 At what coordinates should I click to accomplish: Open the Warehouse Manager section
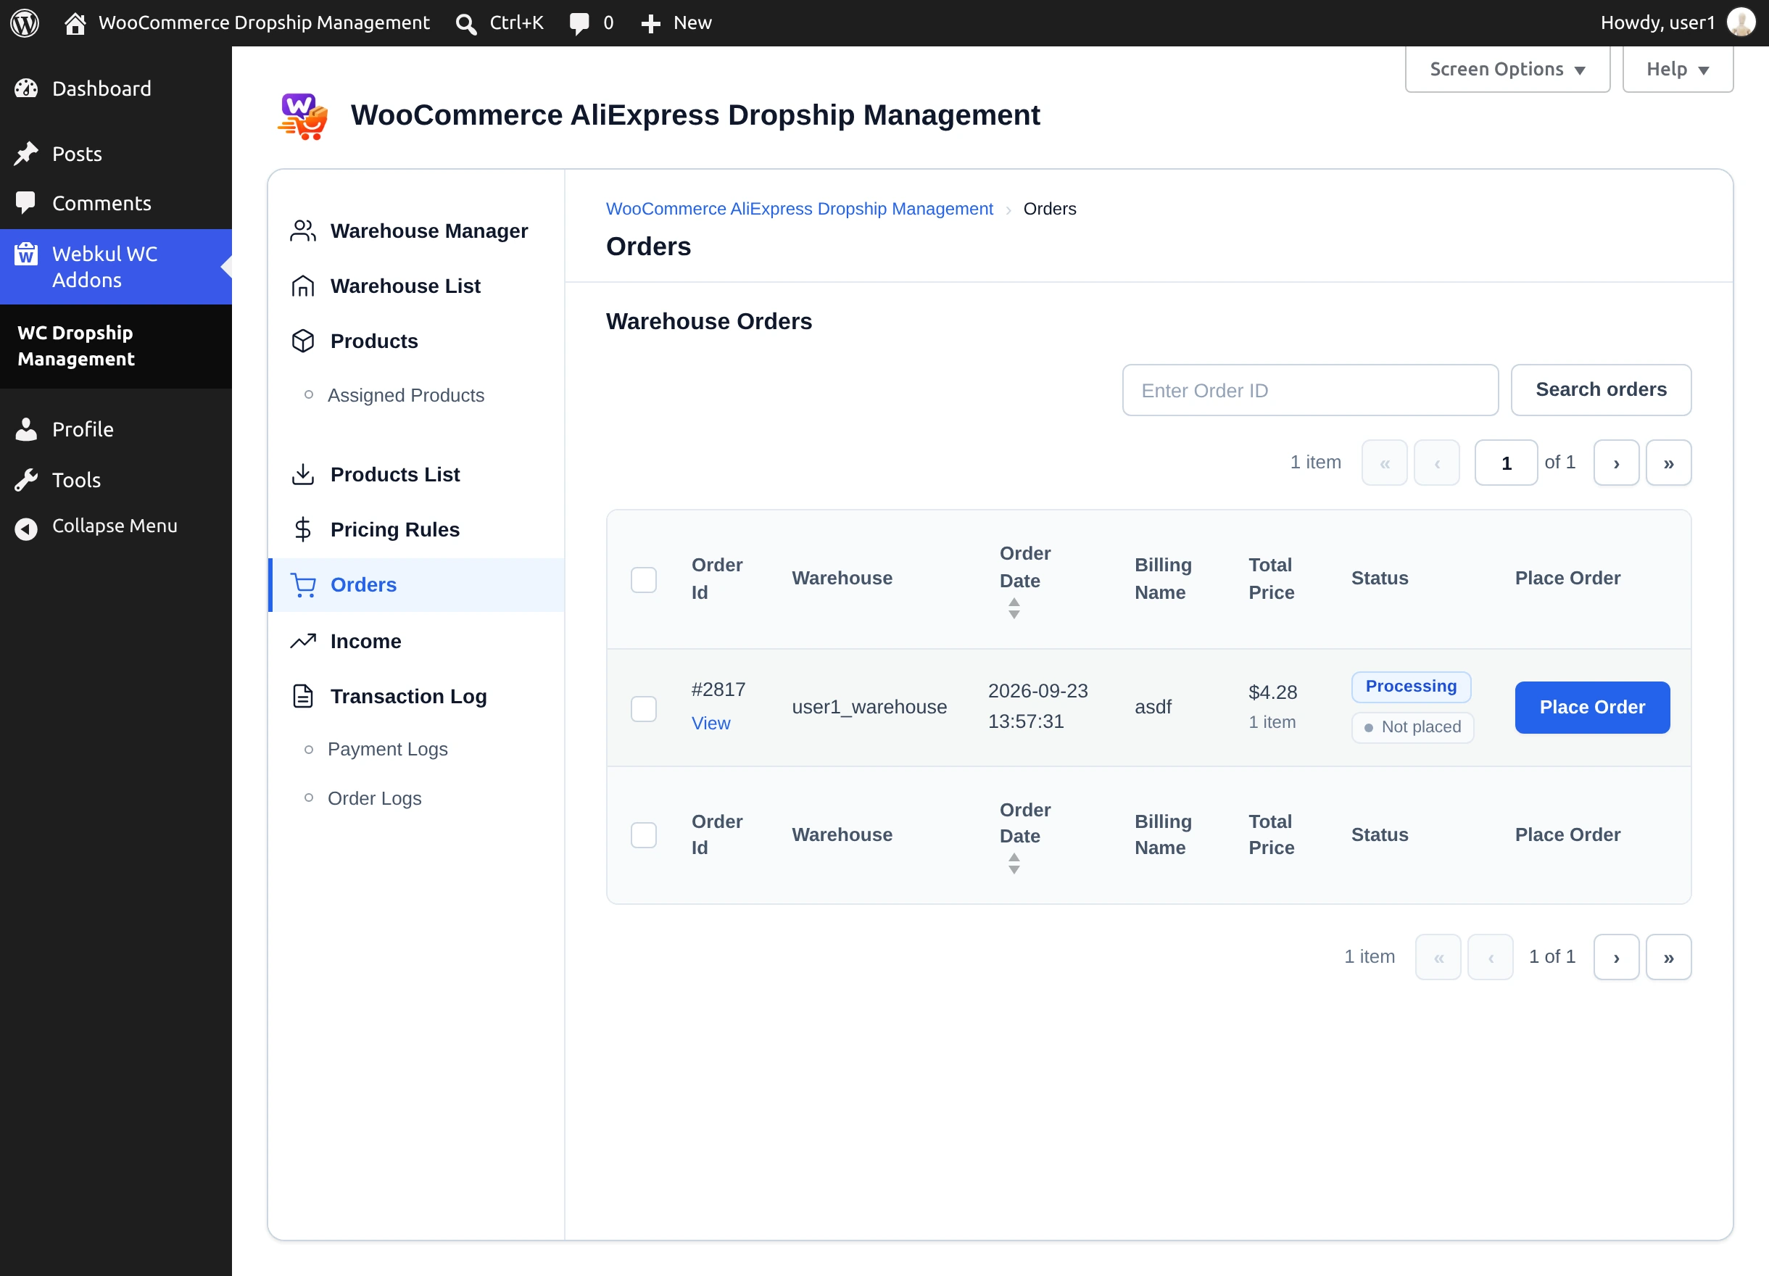tap(416, 231)
